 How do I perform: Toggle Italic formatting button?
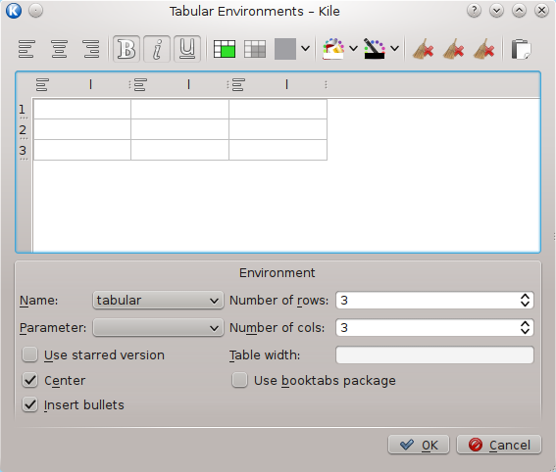(157, 49)
